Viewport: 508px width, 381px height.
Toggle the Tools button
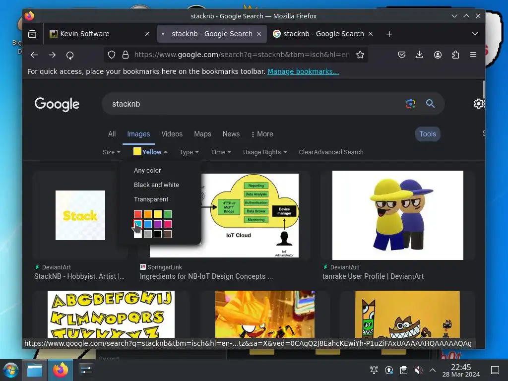pos(428,134)
